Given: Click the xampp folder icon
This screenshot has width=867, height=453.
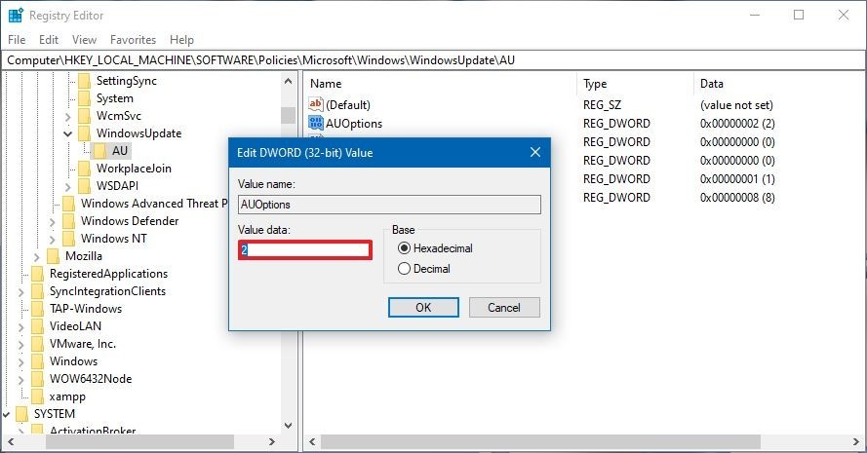Looking at the screenshot, I should point(38,396).
